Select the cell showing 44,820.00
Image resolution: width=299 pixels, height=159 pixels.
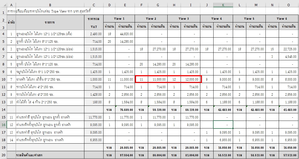(125, 34)
